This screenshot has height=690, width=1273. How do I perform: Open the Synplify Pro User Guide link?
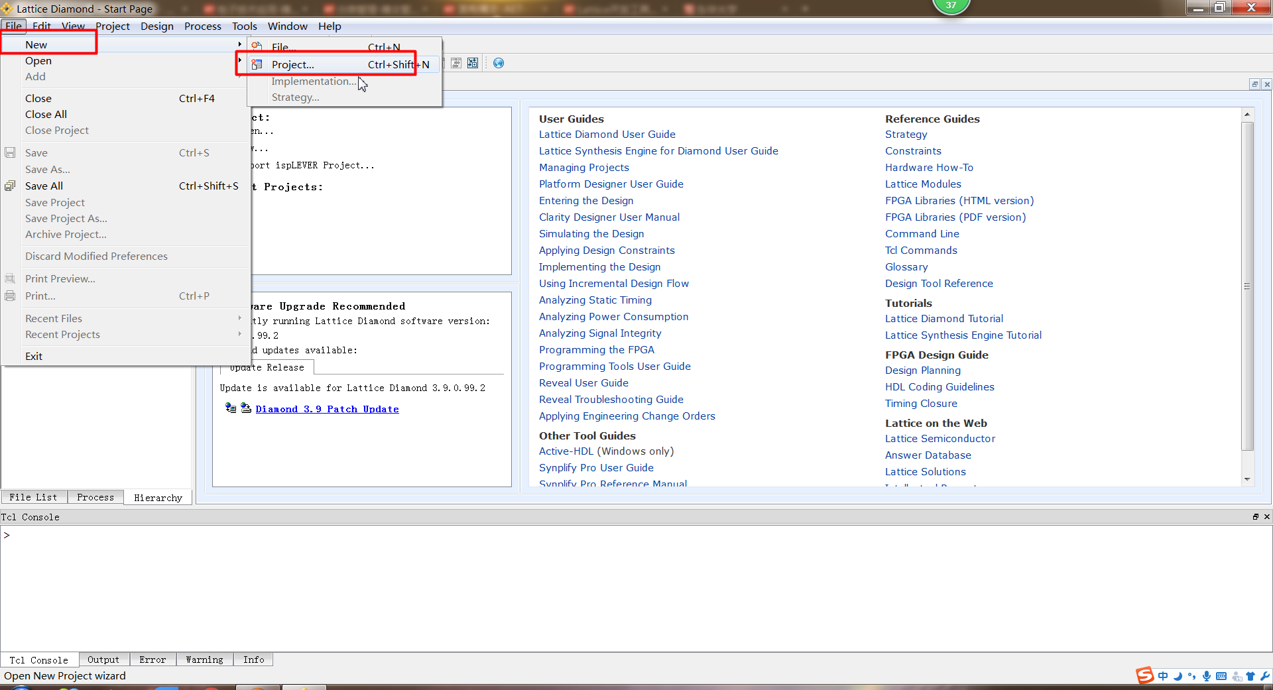(x=596, y=467)
